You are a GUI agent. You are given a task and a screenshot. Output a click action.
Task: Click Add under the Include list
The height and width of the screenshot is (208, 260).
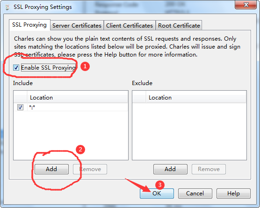[51, 169]
